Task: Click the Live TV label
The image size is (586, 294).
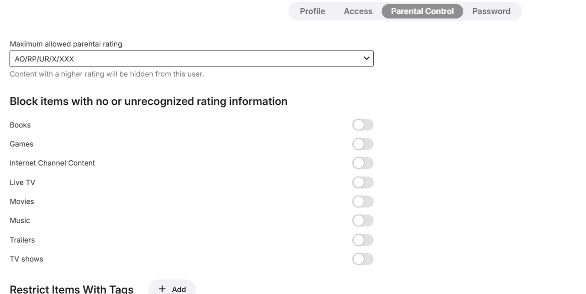Action: tap(23, 182)
